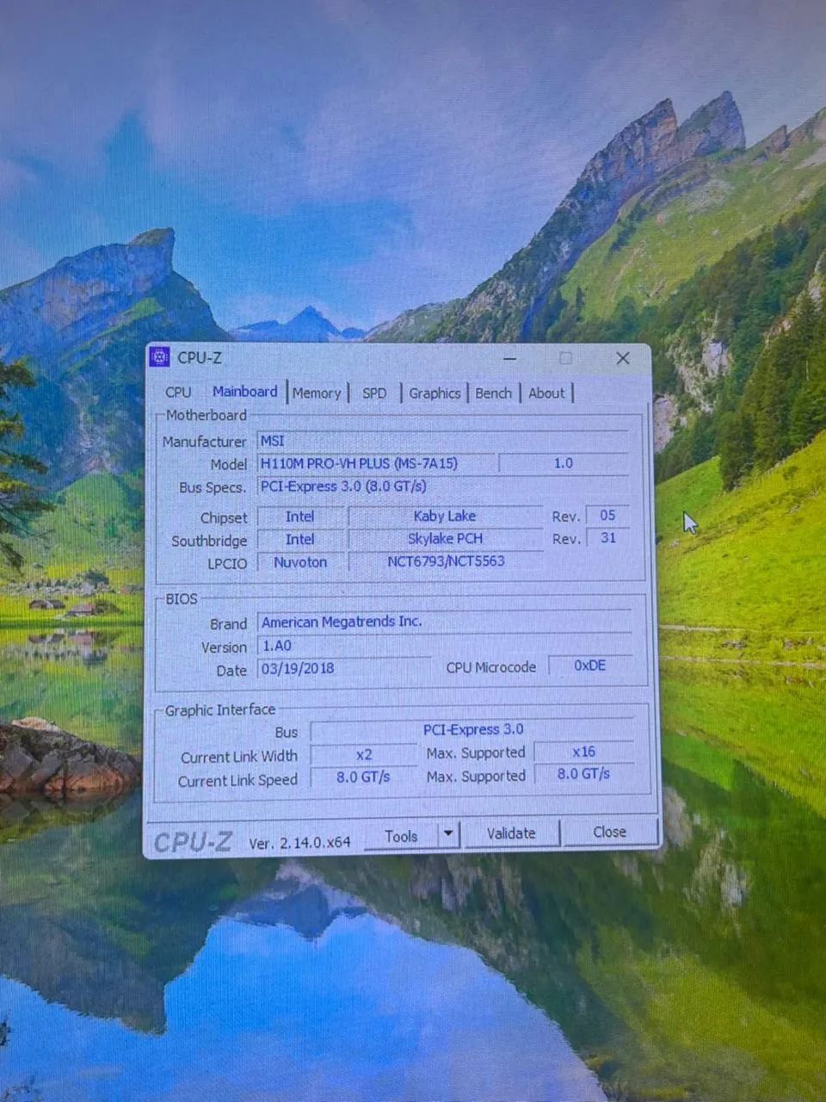Select the Mainboard tab

pos(244,392)
